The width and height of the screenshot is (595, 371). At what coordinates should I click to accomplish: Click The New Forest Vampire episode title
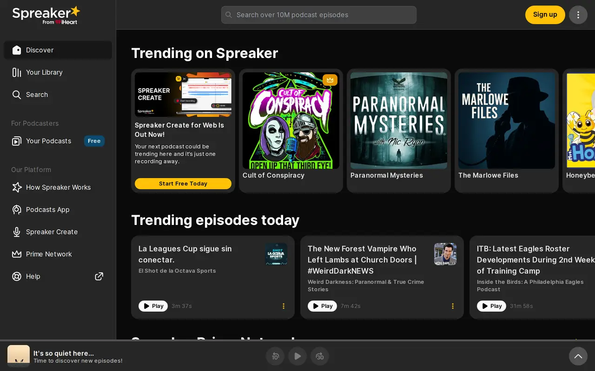point(362,260)
